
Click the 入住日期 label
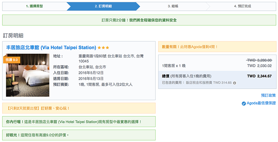click(61, 73)
